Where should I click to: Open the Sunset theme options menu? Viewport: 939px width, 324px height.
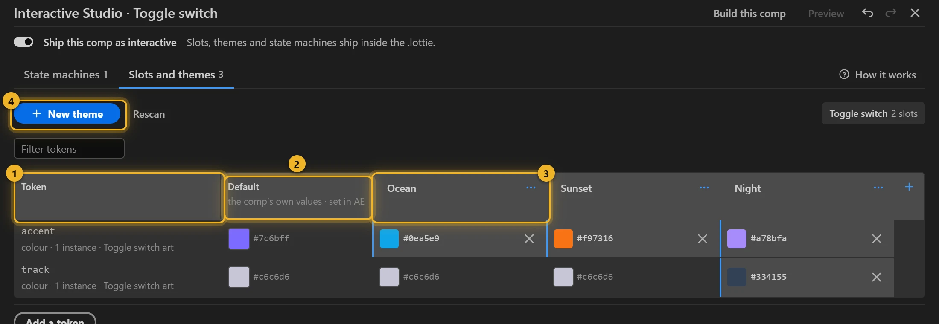pyautogui.click(x=704, y=188)
